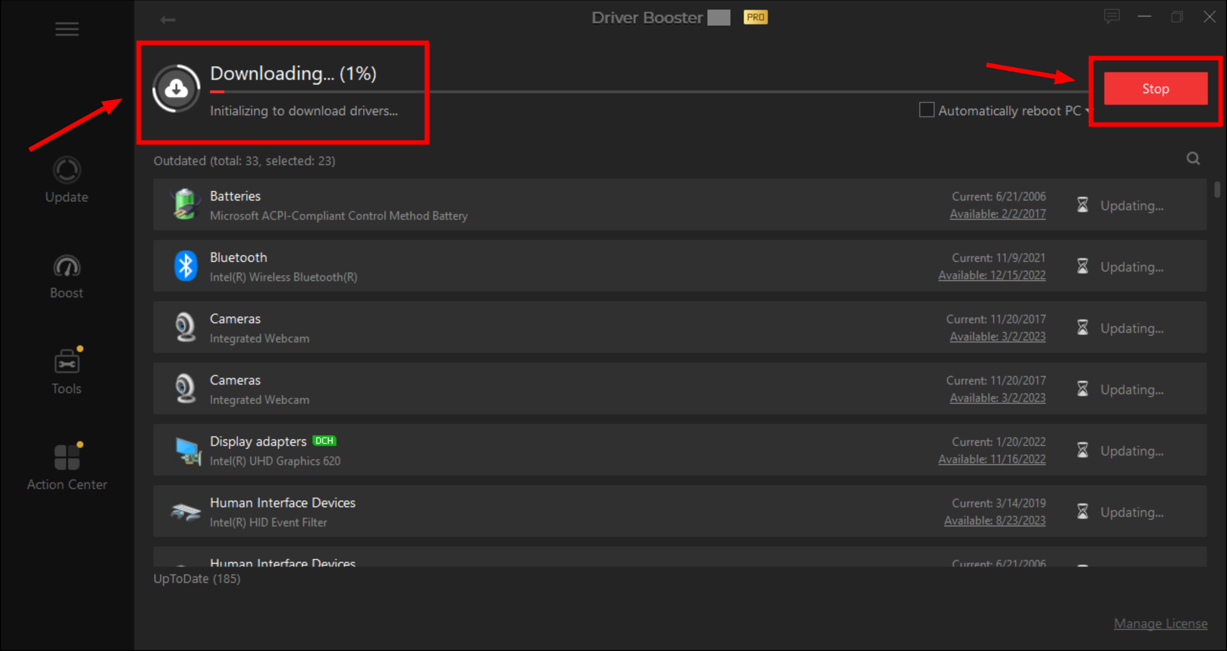This screenshot has width=1227, height=651.
Task: Open the Manage License link
Action: tap(1161, 624)
